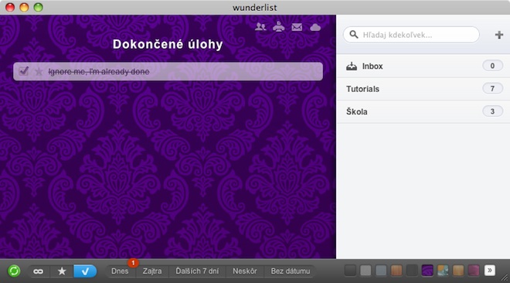Click the 'Ignore me, I'm already done' text
The image size is (510, 283).
tap(99, 72)
